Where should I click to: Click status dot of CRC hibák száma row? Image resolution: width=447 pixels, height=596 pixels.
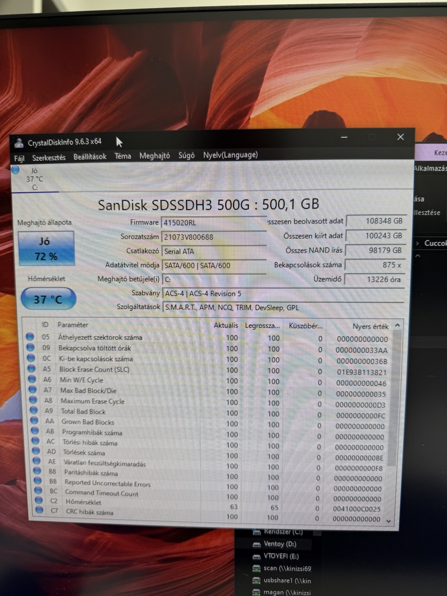[x=40, y=510]
